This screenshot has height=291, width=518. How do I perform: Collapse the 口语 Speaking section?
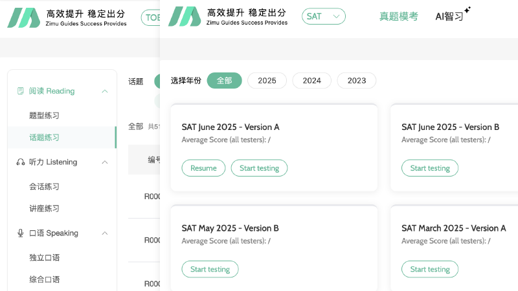point(105,233)
